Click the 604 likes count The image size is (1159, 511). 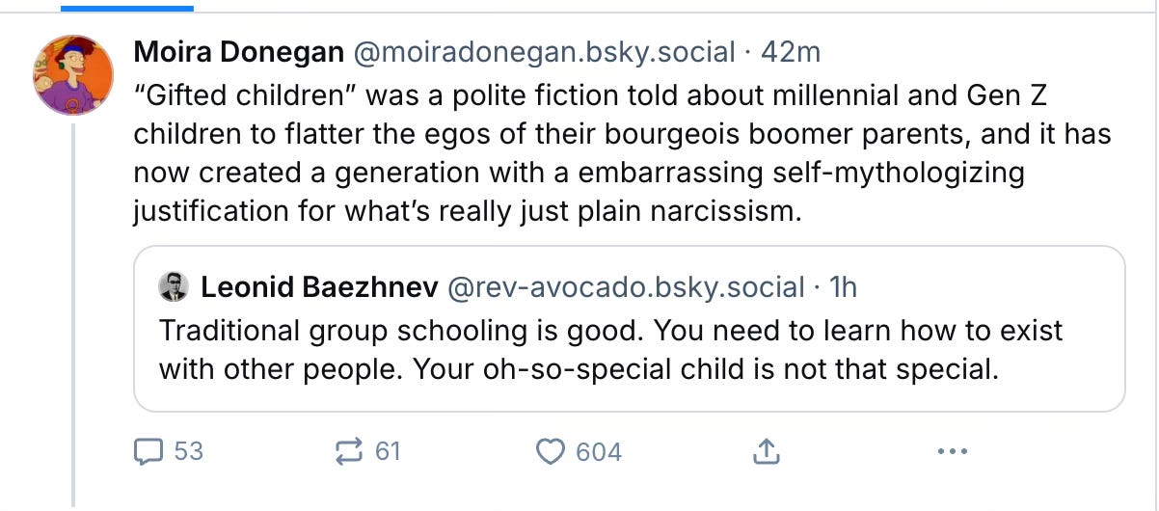(598, 451)
